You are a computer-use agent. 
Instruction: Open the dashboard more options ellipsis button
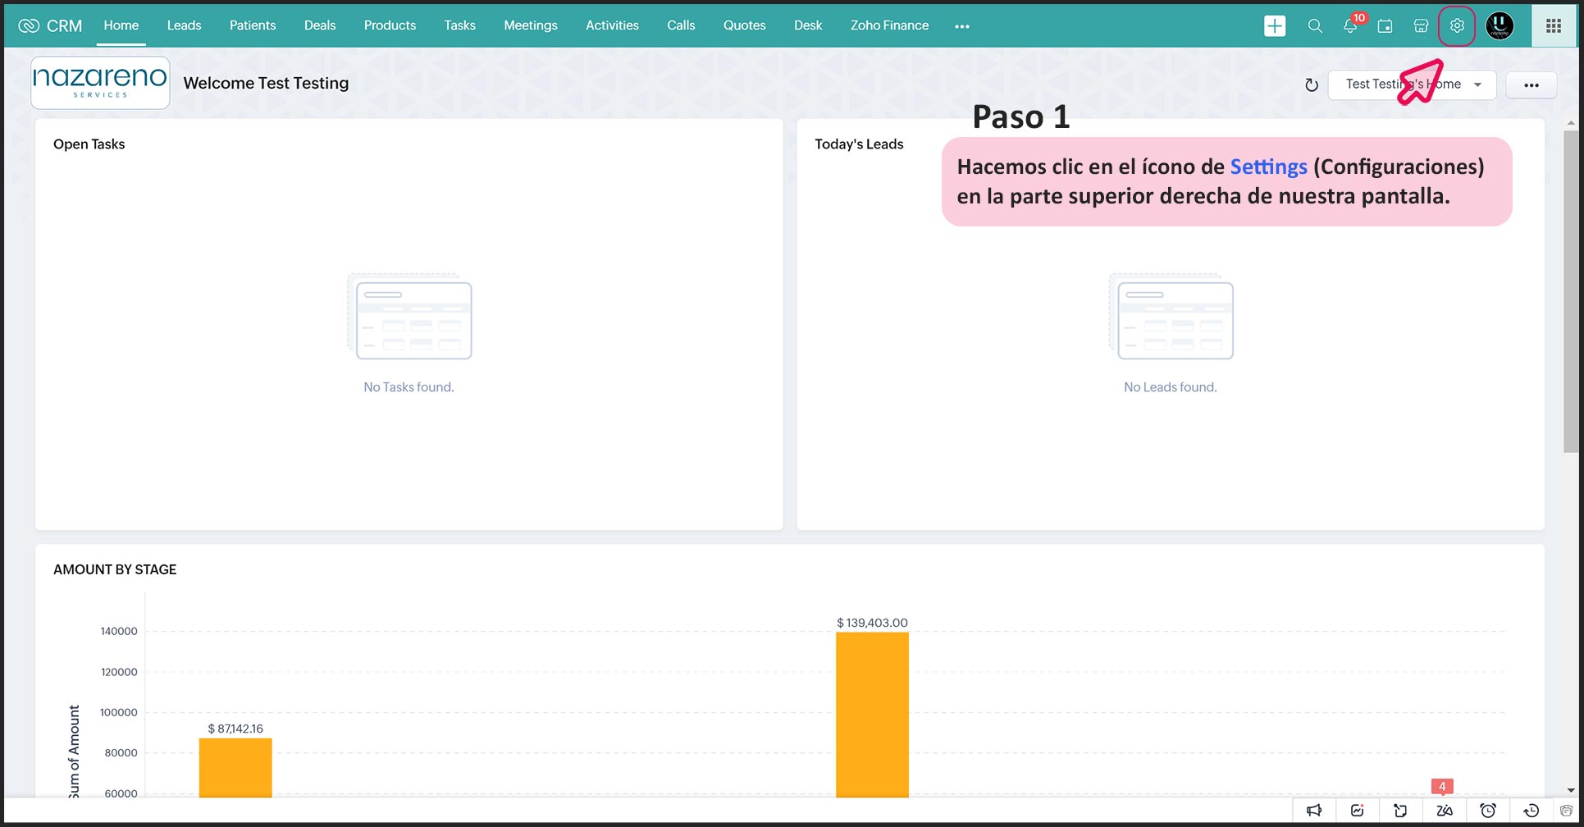pos(1531,85)
